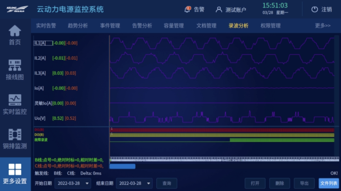Select the IL2[A] channel label

click(x=40, y=58)
